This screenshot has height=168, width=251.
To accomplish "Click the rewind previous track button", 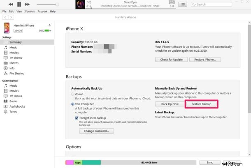I will [11, 5].
